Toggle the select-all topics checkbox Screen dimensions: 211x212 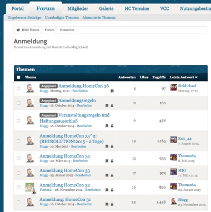click(x=18, y=77)
